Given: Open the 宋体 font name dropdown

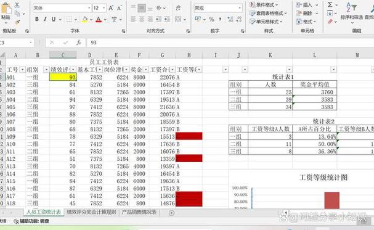Looking at the screenshot, I should click(x=89, y=8).
